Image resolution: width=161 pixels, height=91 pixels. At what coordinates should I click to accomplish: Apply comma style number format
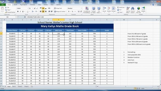[75, 11]
